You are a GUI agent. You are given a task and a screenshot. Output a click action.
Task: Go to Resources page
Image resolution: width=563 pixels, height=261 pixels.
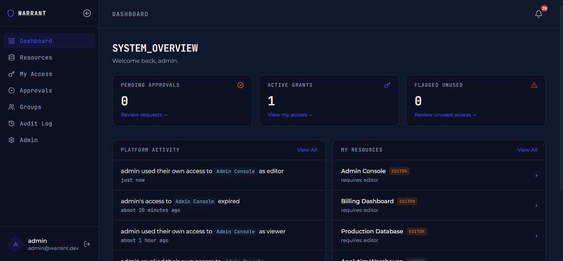[x=49, y=57]
